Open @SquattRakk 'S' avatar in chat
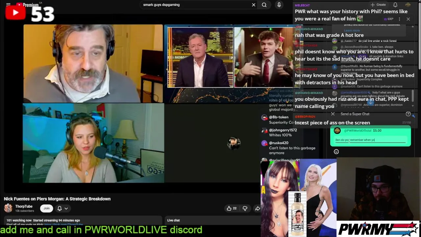 pyautogui.click(x=334, y=67)
